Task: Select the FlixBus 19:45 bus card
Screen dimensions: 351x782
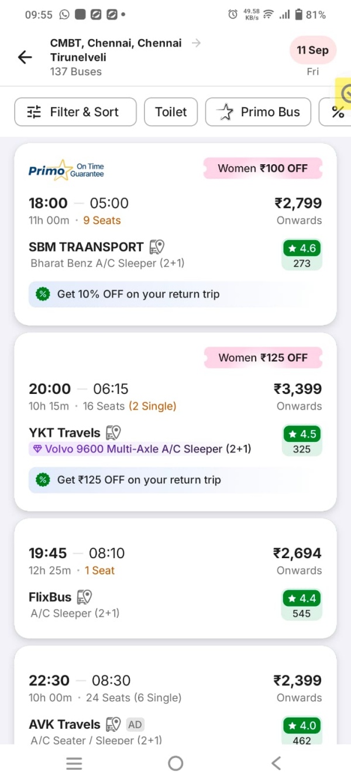Action: click(x=175, y=578)
